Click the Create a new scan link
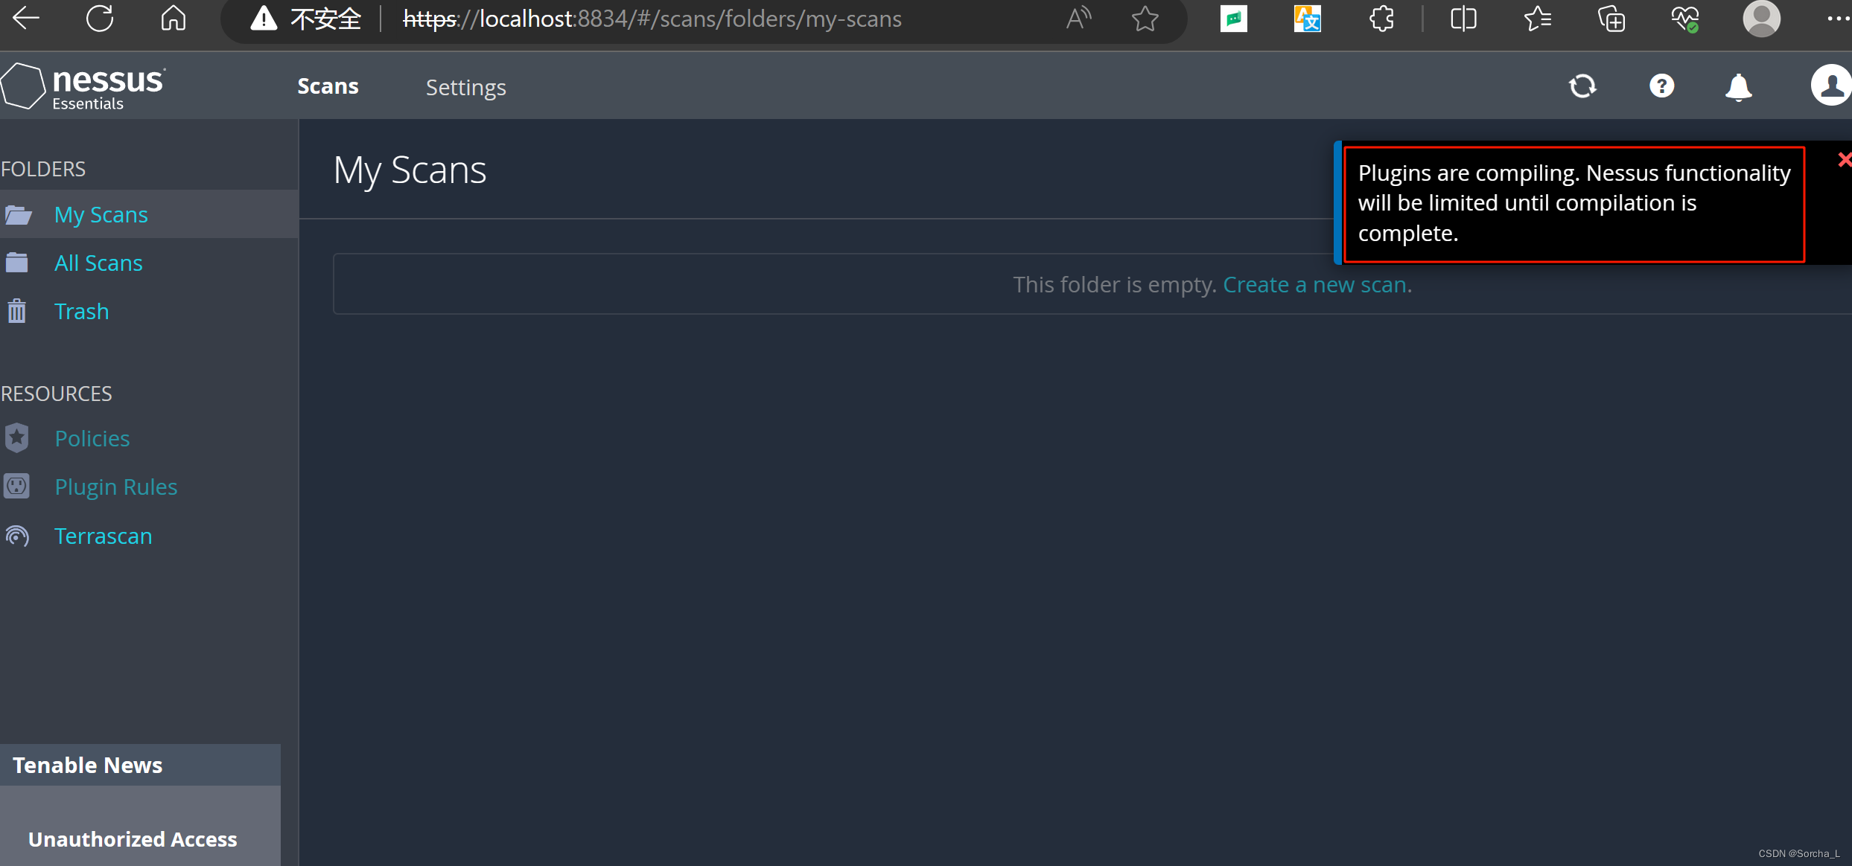 click(x=1315, y=284)
